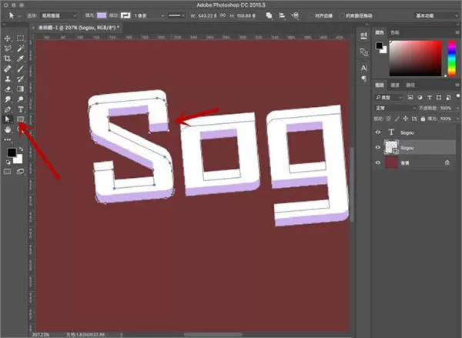Toggle Quick Mask mode
Viewport: 462px width, 338px height.
[x=8, y=172]
